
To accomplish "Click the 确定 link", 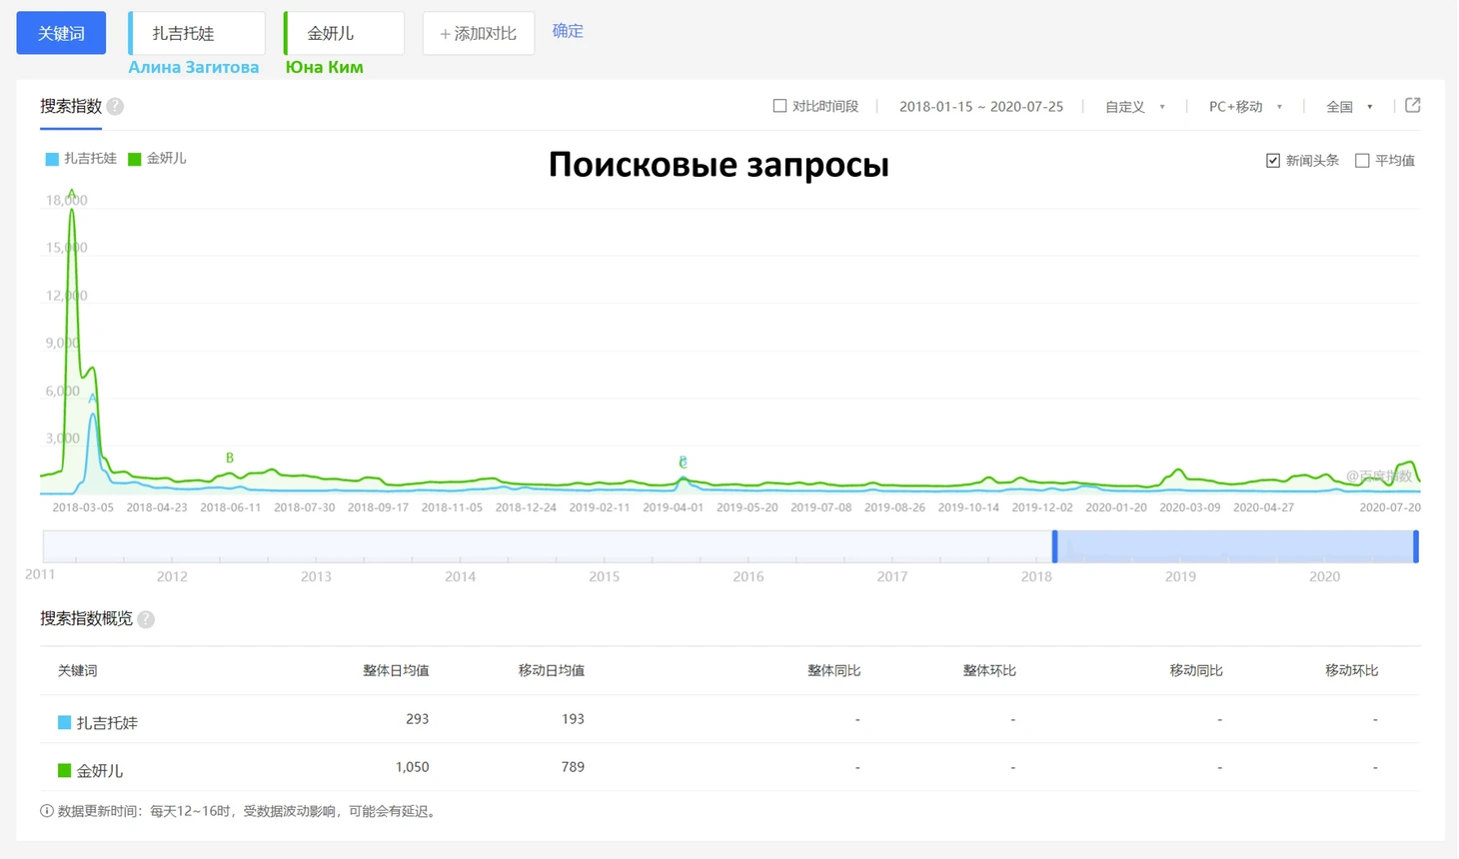I will pyautogui.click(x=568, y=31).
